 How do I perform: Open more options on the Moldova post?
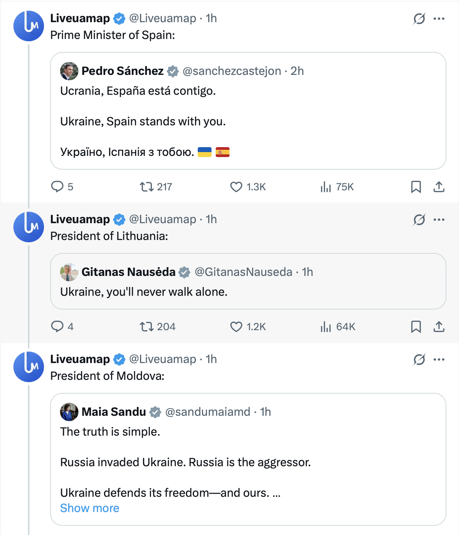439,360
